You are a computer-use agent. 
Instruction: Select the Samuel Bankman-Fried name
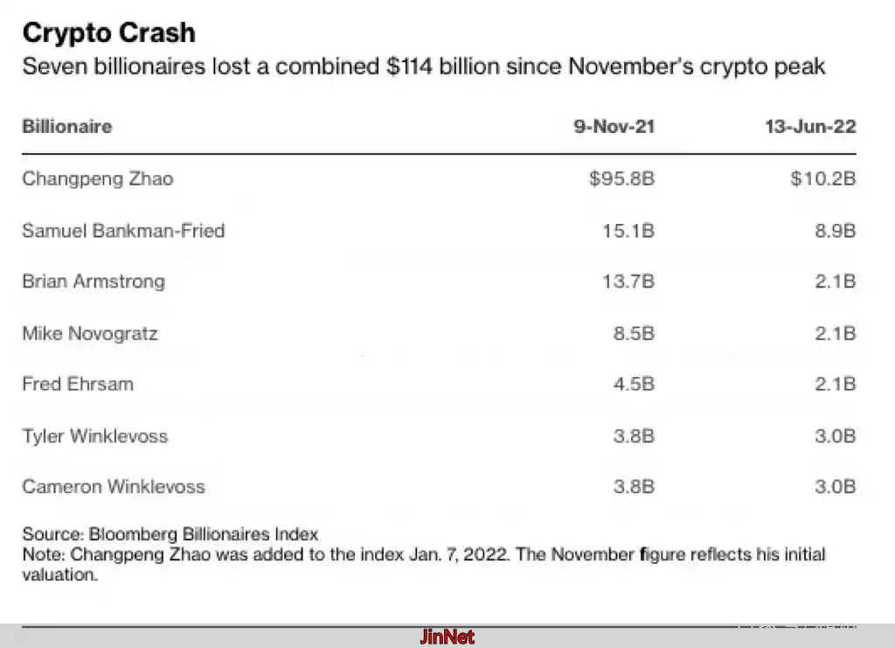click(x=123, y=231)
